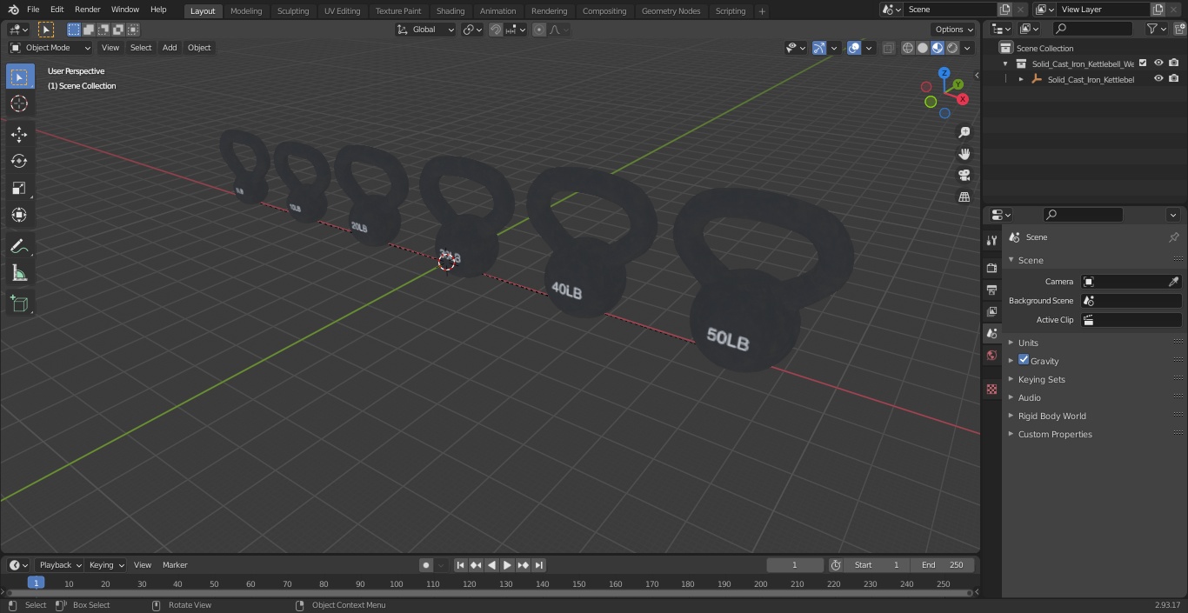Switch to the Geometry Nodes workspace tab
The width and height of the screenshot is (1188, 613).
point(671,10)
